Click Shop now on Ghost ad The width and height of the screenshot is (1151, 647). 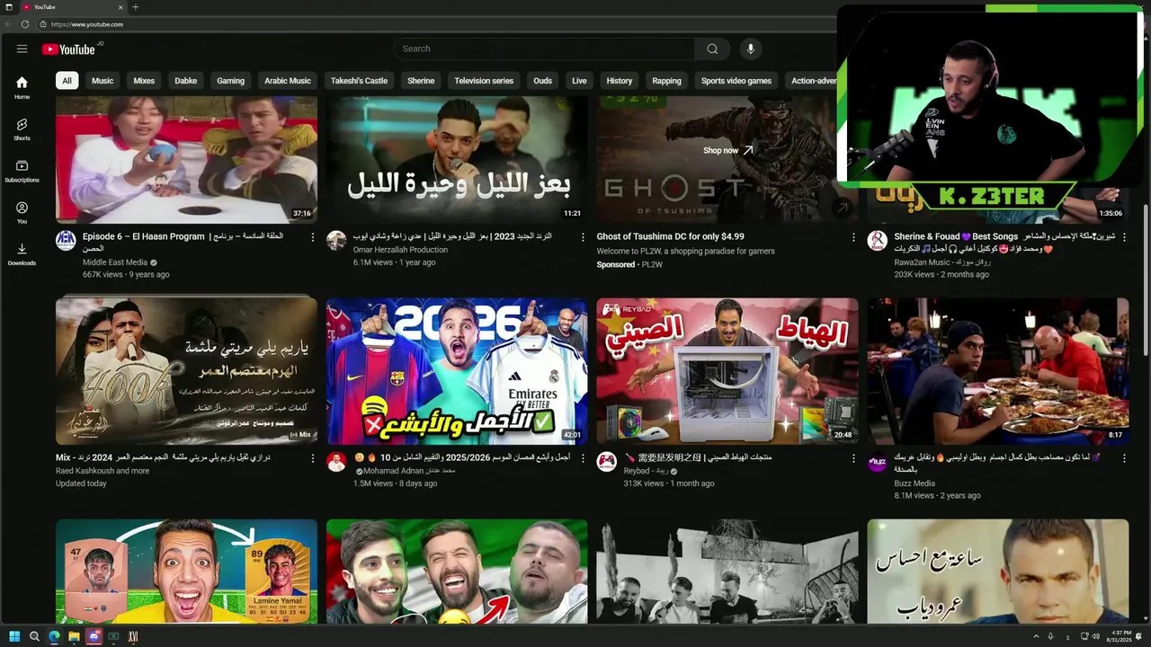(727, 150)
